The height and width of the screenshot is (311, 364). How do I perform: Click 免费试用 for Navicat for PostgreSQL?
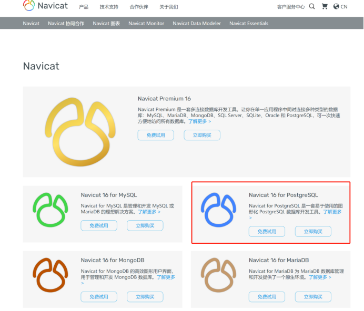click(267, 231)
